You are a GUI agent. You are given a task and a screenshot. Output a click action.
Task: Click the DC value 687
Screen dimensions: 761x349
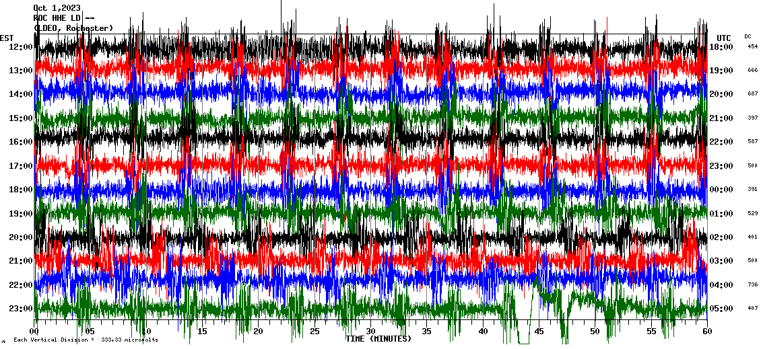(x=752, y=94)
